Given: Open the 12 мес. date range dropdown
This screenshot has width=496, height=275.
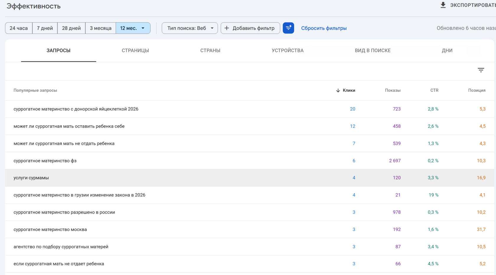Looking at the screenshot, I should tap(133, 28).
